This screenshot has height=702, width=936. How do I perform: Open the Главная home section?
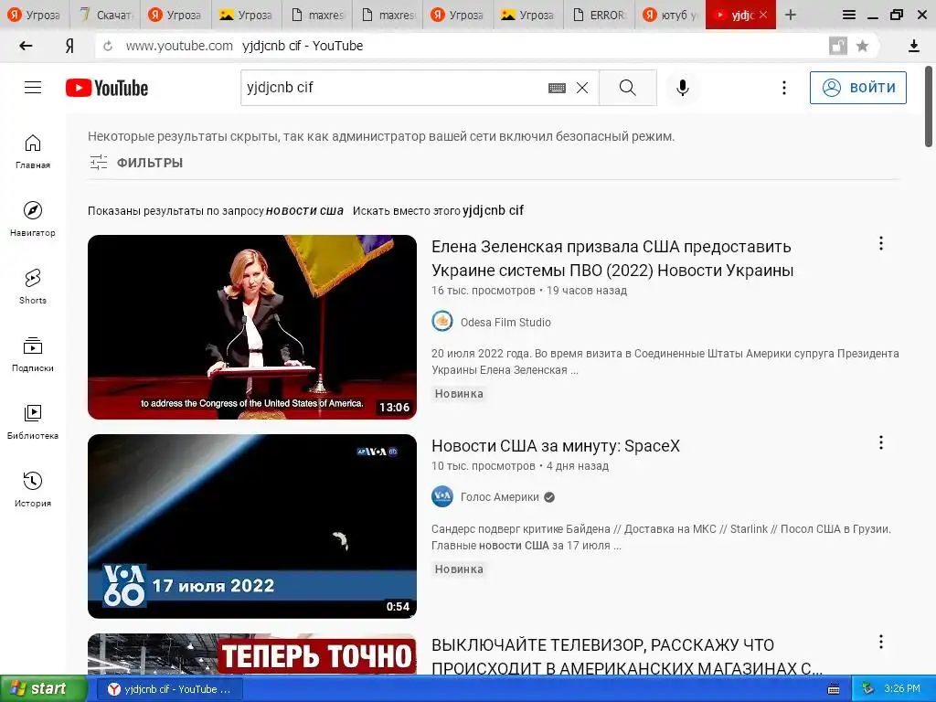tap(33, 152)
